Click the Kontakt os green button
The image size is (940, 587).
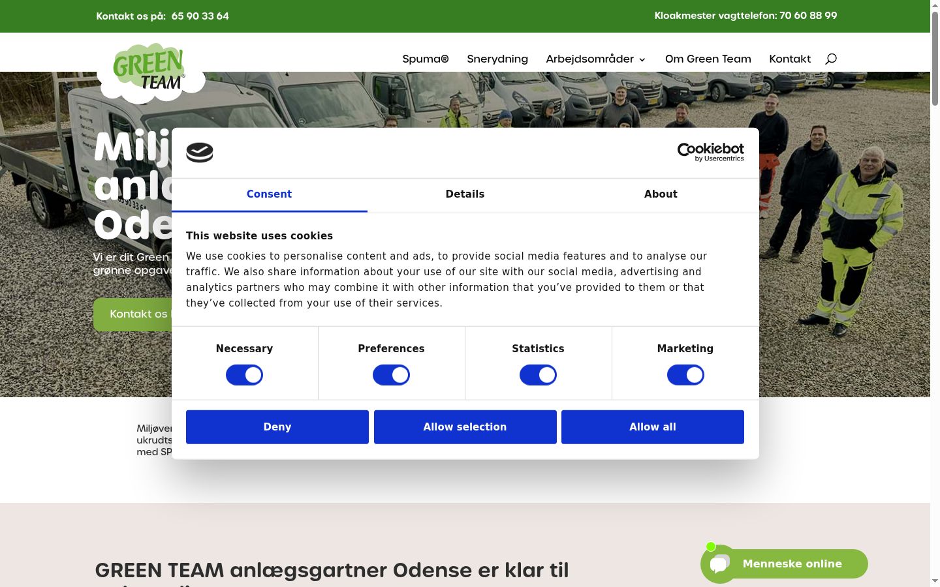click(134, 314)
